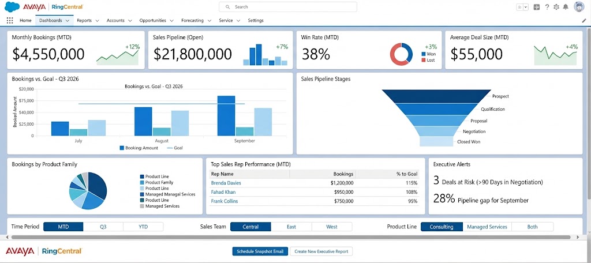Image resolution: width=591 pixels, height=263 pixels.
Task: Expand the Accounts tab chevron
Action: (130, 21)
